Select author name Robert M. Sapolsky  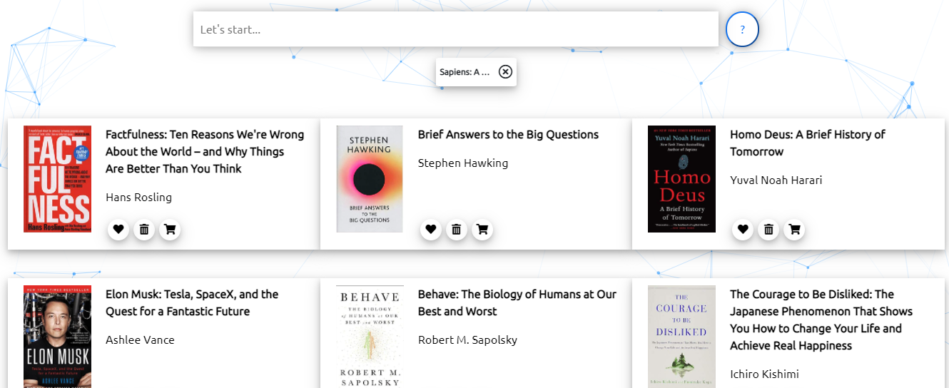[467, 340]
